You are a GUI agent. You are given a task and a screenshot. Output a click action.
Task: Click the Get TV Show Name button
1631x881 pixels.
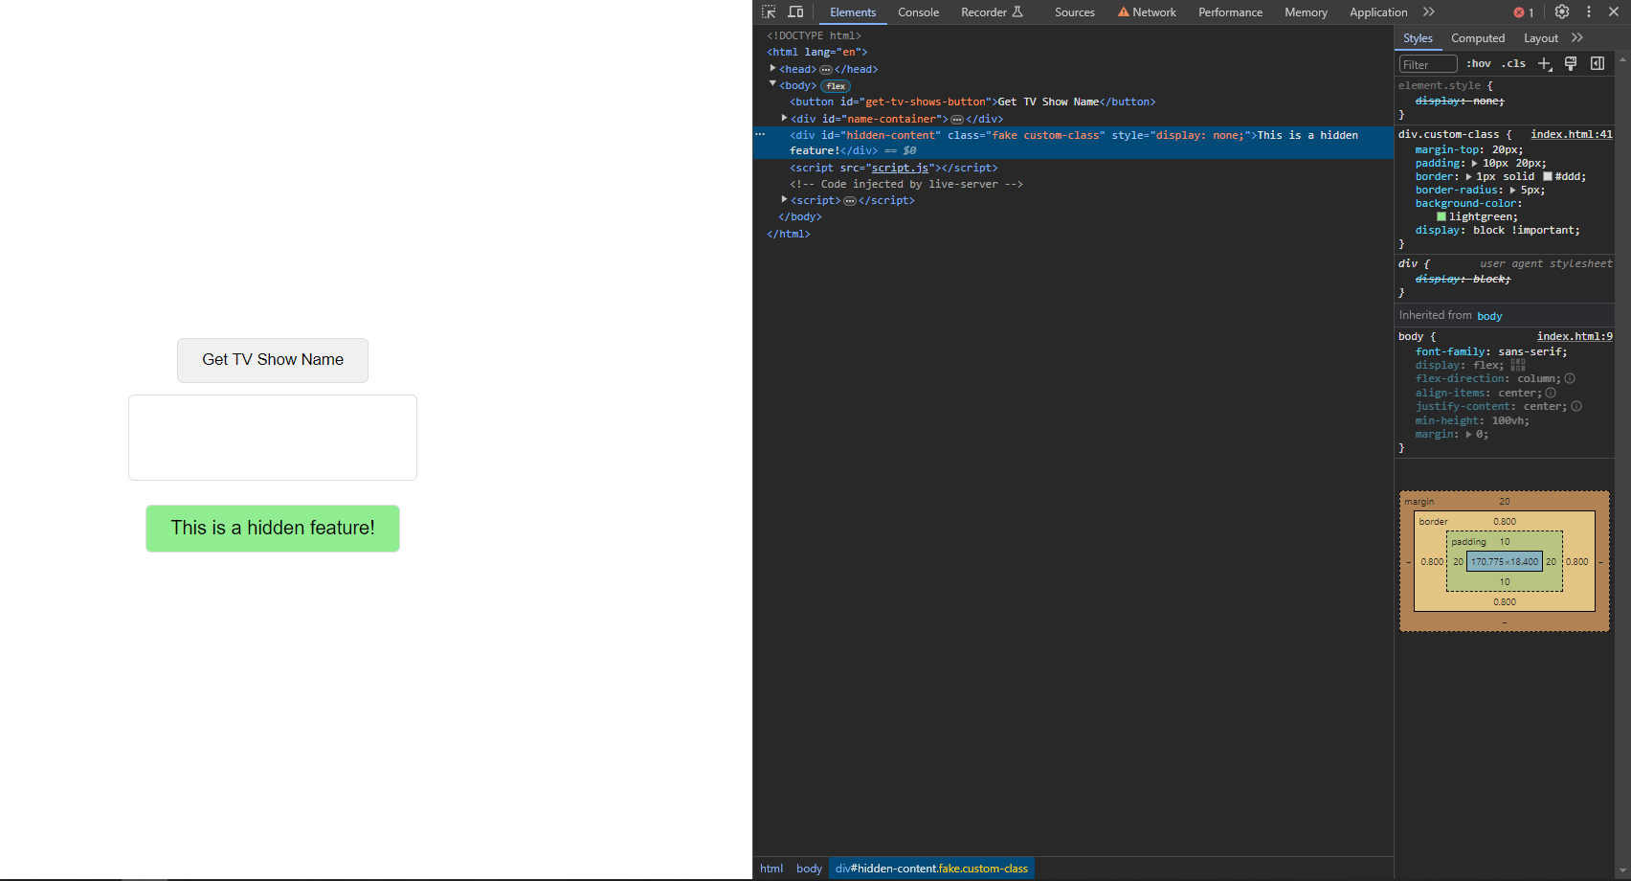click(273, 360)
